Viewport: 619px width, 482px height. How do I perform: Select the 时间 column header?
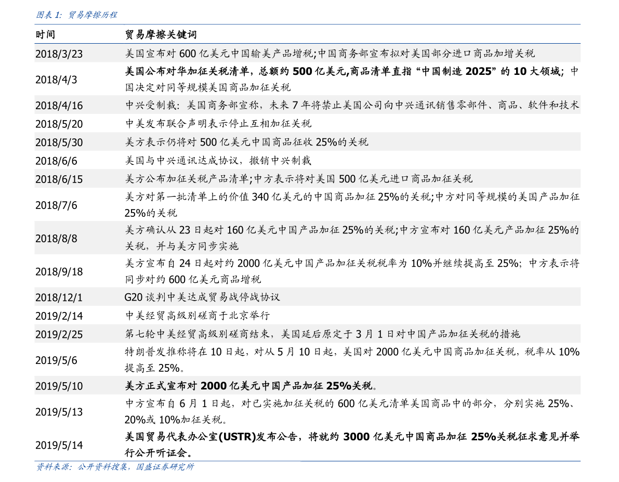45,35
